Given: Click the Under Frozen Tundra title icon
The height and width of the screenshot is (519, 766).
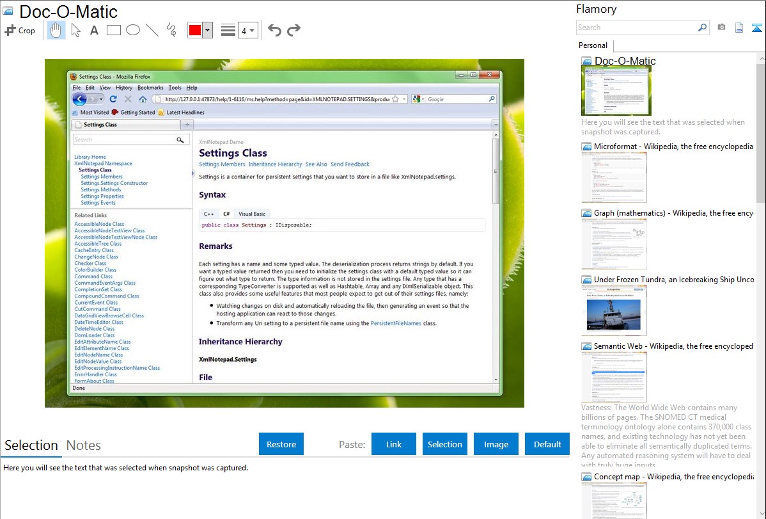Looking at the screenshot, I should pos(586,280).
